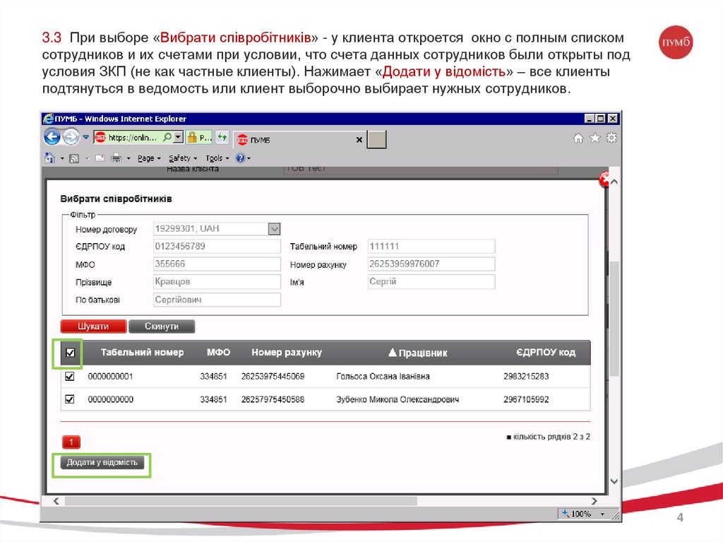Uncheck the row for Зубенко Микола Олександрович
Image resolution: width=723 pixels, height=542 pixels.
70,399
